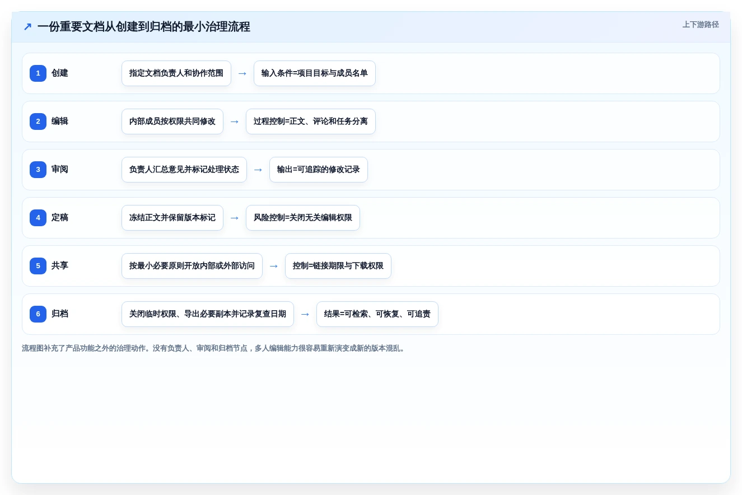742x495 pixels.
Task: Click the 输入条件=项目目标与成员名单 box
Action: 315,73
